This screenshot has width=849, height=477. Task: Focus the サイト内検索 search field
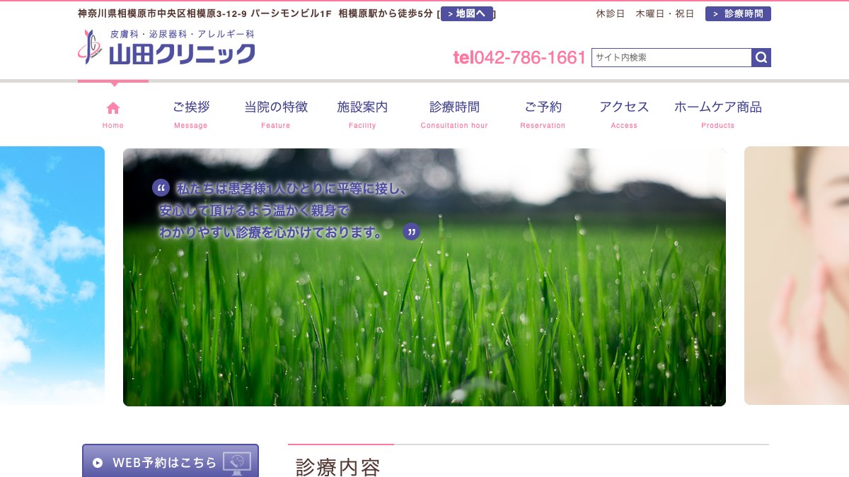tap(671, 58)
